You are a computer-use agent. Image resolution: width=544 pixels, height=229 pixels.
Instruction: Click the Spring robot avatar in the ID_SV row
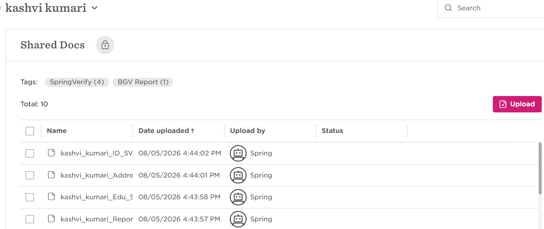pos(238,153)
